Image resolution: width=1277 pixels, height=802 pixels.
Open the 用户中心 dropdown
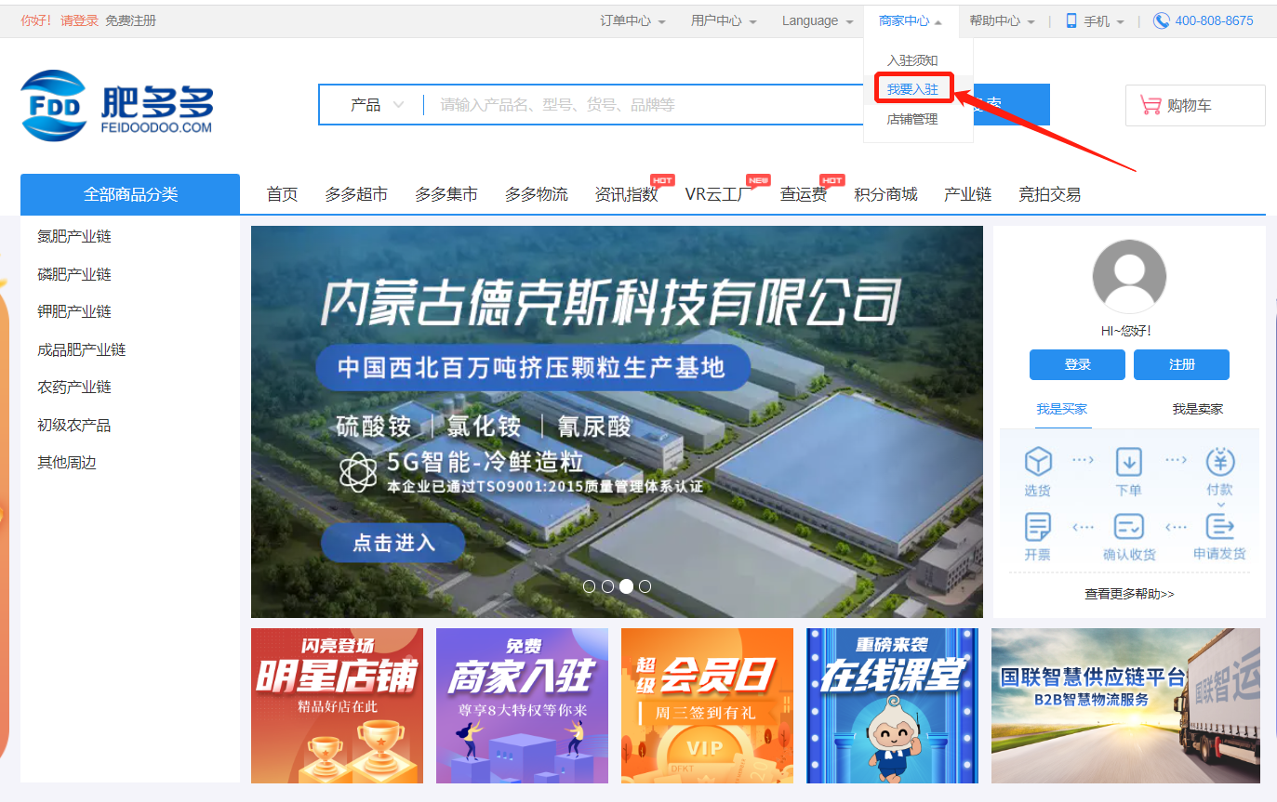724,20
